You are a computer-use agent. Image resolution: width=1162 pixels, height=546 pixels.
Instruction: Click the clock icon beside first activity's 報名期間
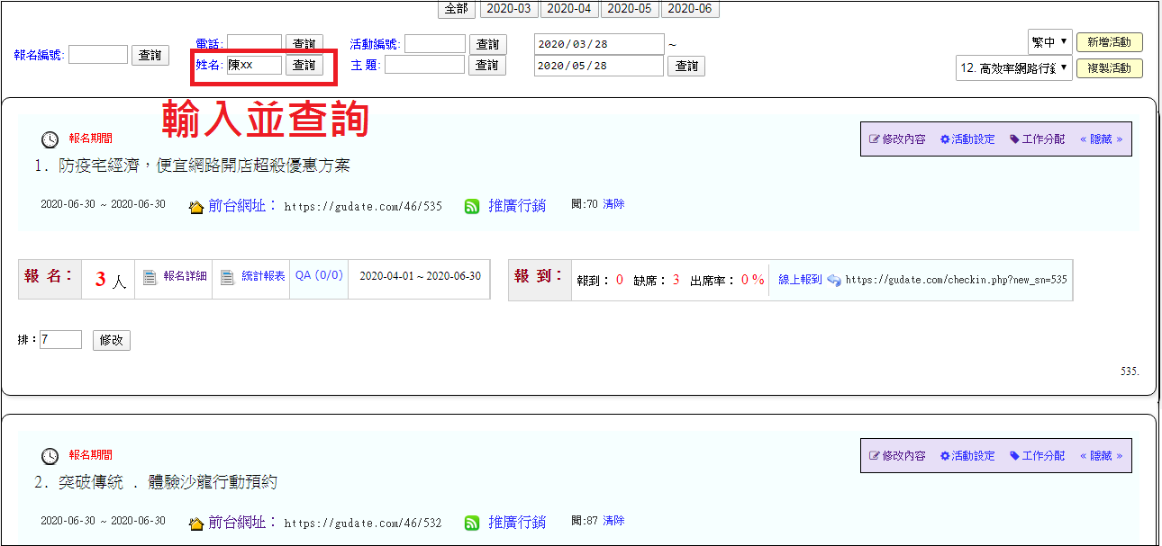point(50,139)
